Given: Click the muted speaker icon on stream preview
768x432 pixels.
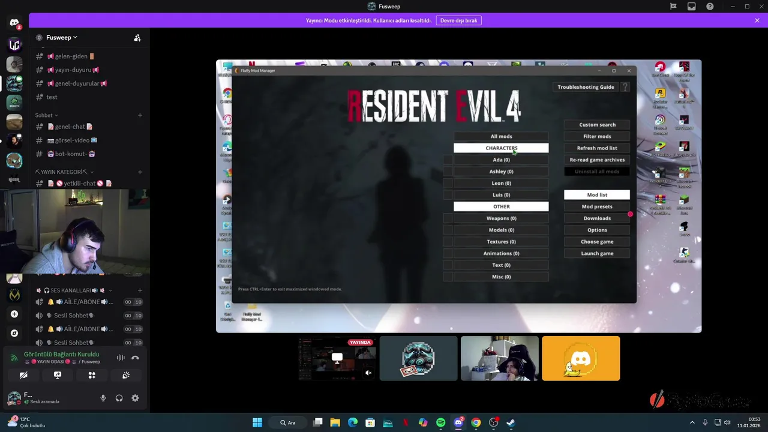Looking at the screenshot, I should (368, 373).
